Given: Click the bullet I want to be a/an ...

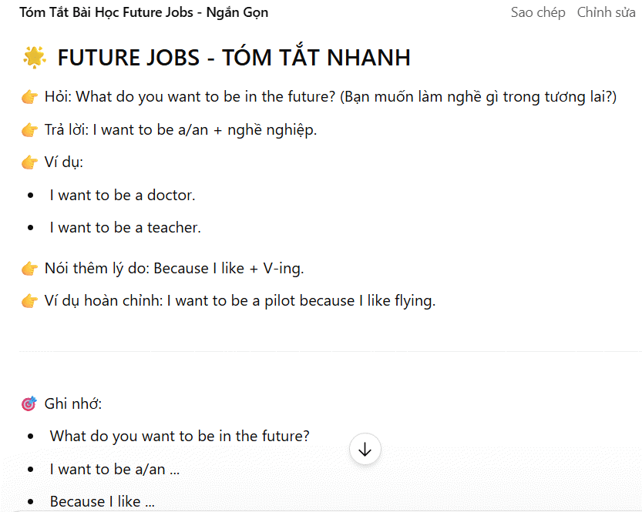Looking at the screenshot, I should pos(115,469).
